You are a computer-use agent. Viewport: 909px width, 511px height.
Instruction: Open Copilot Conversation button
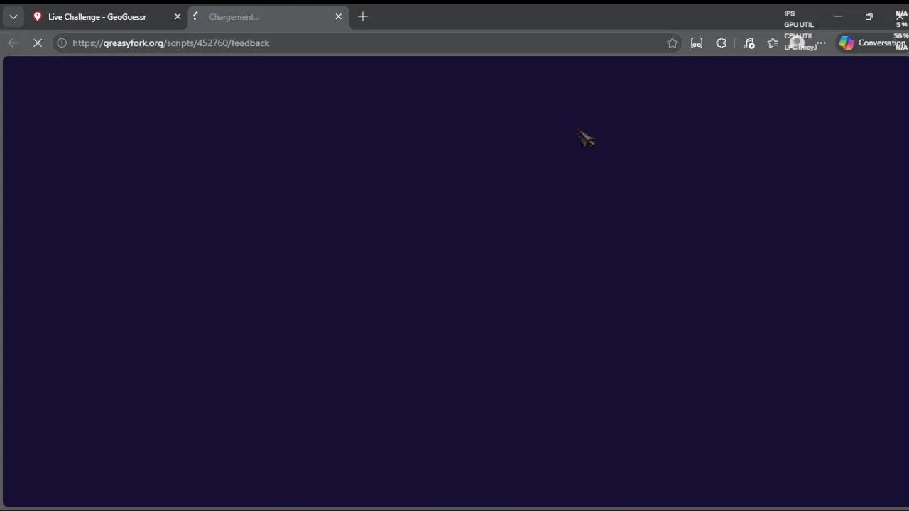click(x=872, y=43)
